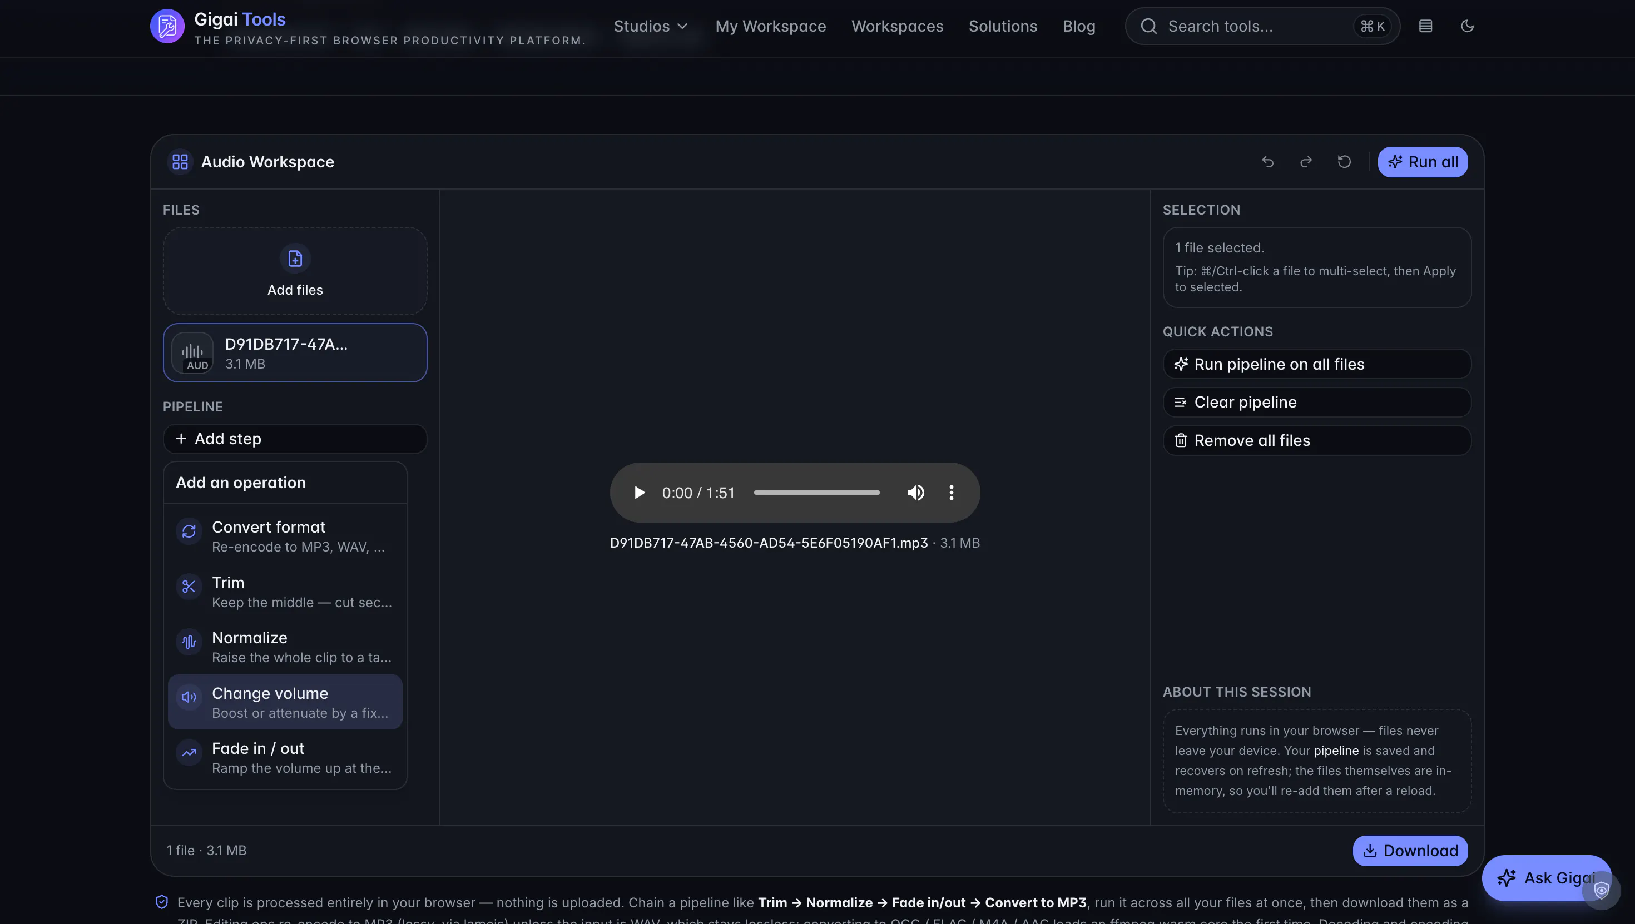The image size is (1635, 924).
Task: Click the Audio Workspace grid icon
Action: 180,162
